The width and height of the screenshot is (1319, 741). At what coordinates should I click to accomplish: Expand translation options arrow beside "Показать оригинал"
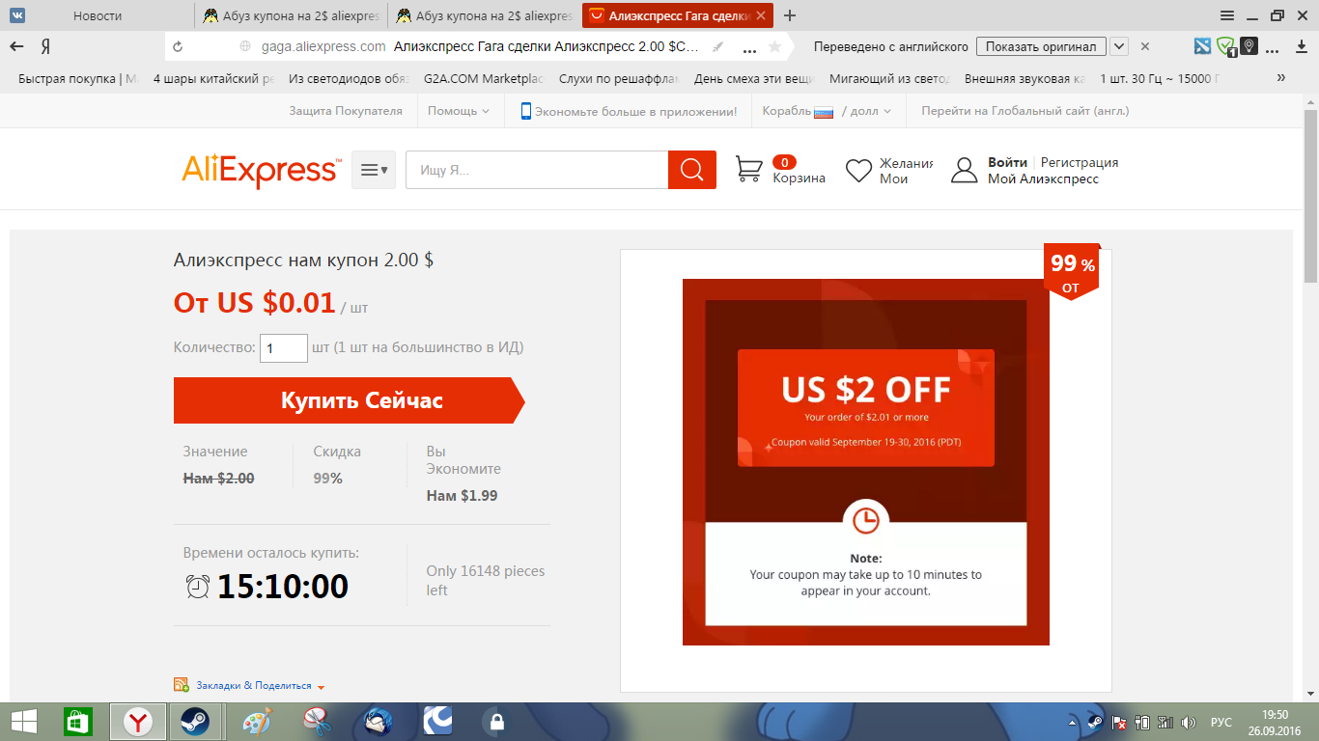click(x=1119, y=46)
